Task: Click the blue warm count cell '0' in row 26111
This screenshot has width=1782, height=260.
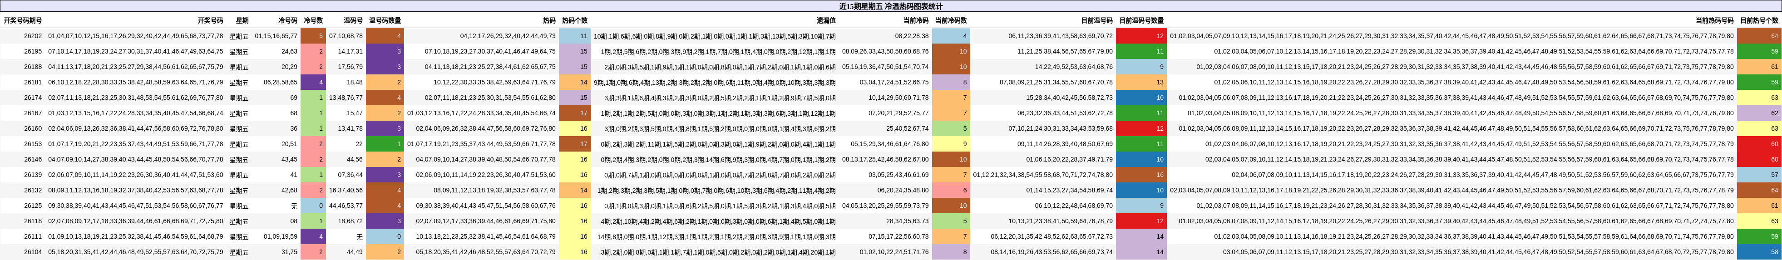Action: 385,236
